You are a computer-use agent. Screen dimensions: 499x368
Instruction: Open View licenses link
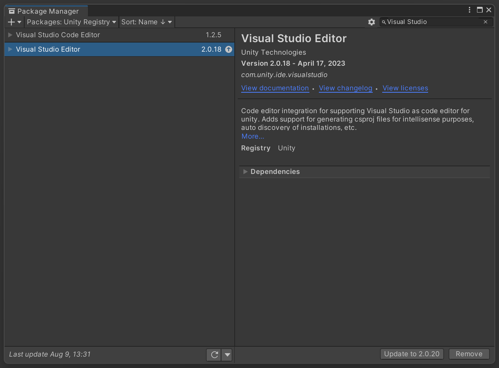click(x=405, y=88)
